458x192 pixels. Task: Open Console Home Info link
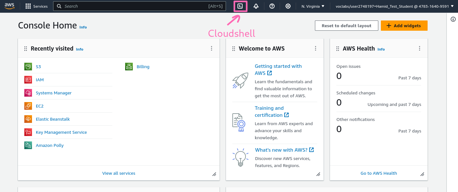(x=83, y=27)
